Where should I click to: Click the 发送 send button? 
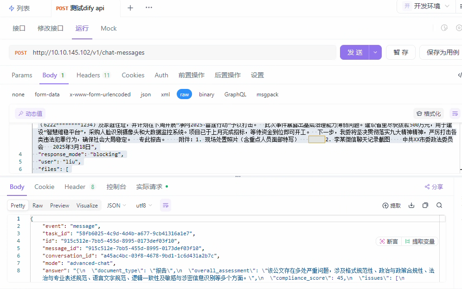356,53
